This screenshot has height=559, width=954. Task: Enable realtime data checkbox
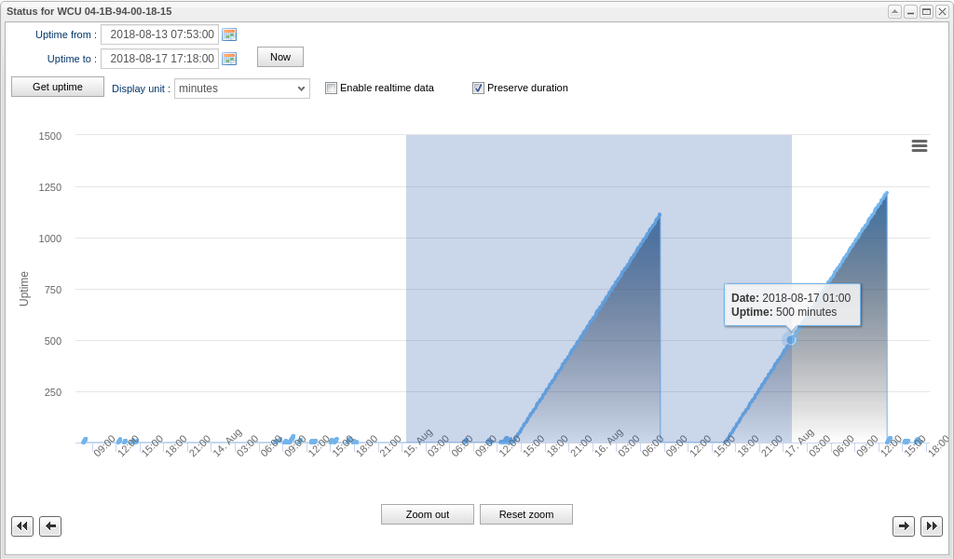coord(331,89)
